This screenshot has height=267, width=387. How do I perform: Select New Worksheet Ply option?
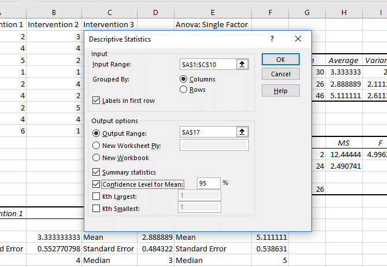[96, 145]
